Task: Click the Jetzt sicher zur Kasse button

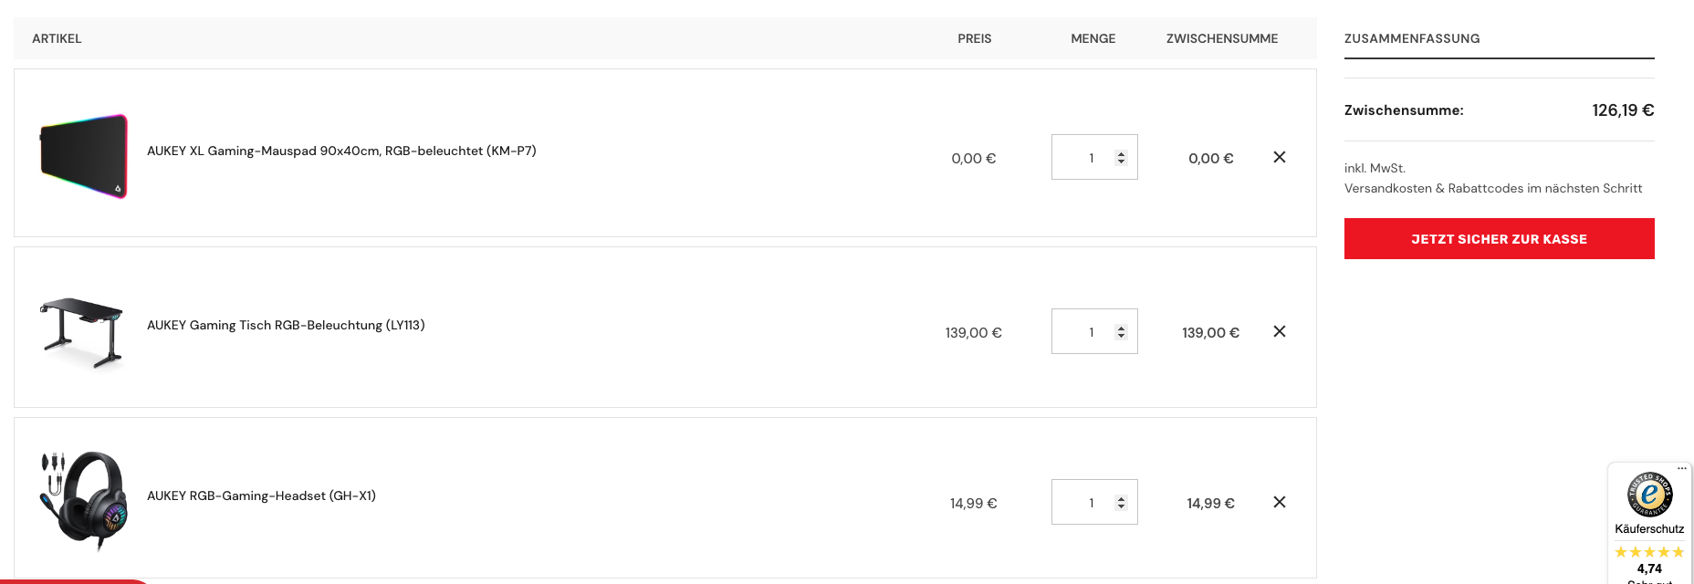Action: pos(1499,238)
